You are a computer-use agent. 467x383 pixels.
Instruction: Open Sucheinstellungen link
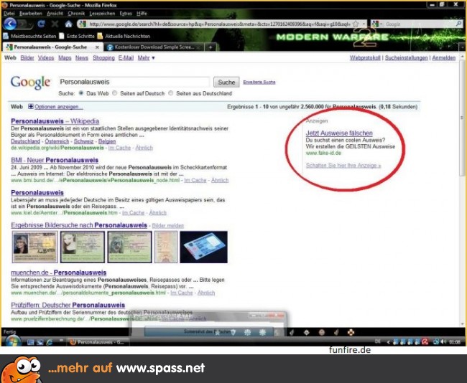pos(406,57)
